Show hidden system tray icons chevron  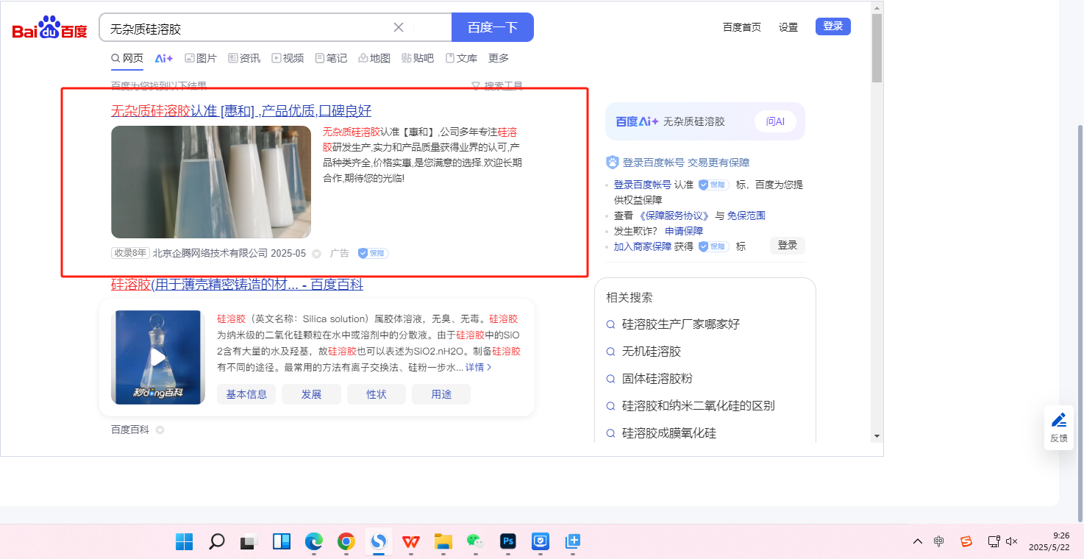(917, 542)
